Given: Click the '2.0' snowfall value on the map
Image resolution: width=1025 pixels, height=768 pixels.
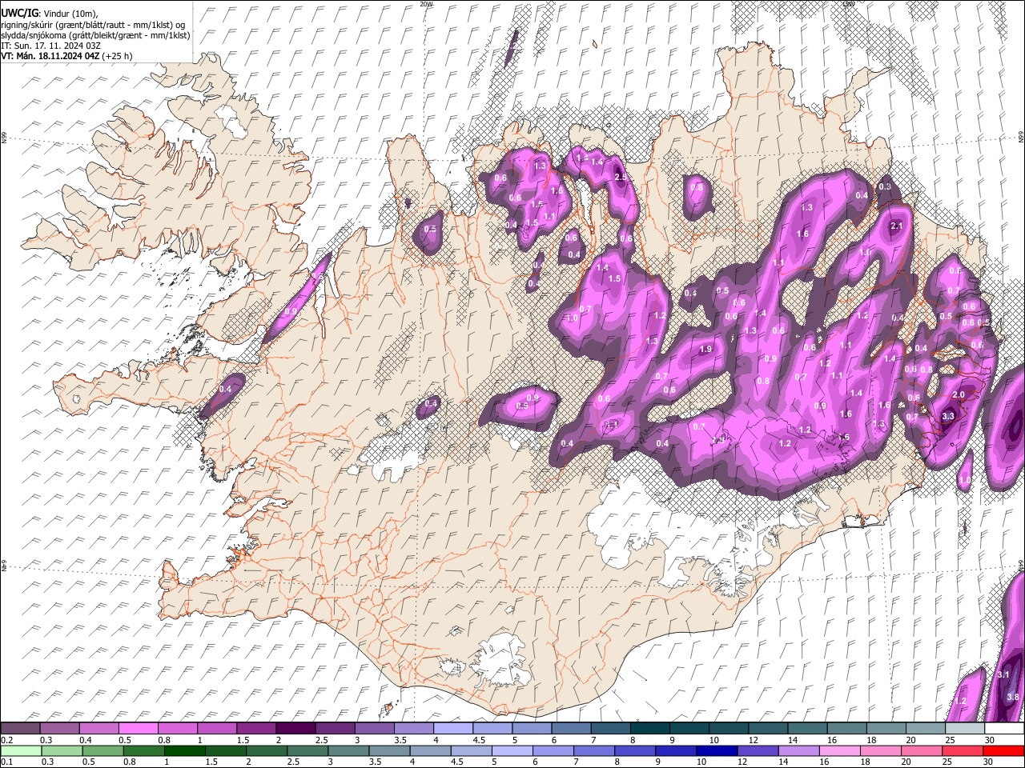Looking at the screenshot, I should tap(959, 395).
